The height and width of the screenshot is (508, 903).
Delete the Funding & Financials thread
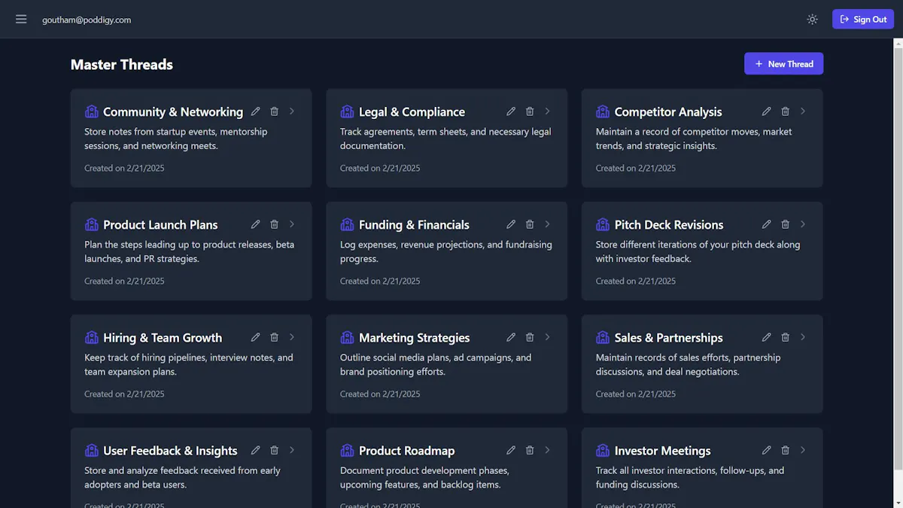(530, 224)
